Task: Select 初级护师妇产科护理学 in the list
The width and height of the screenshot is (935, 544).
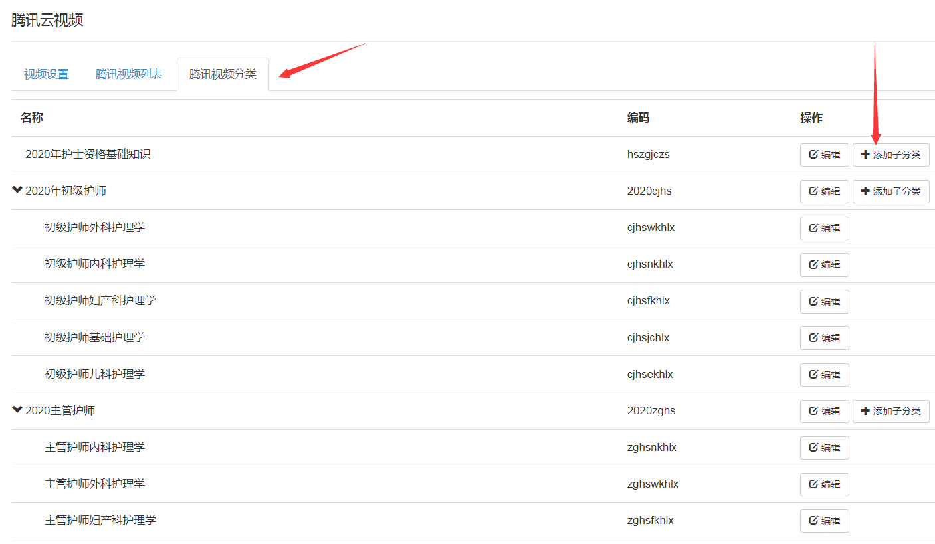Action: coord(100,300)
